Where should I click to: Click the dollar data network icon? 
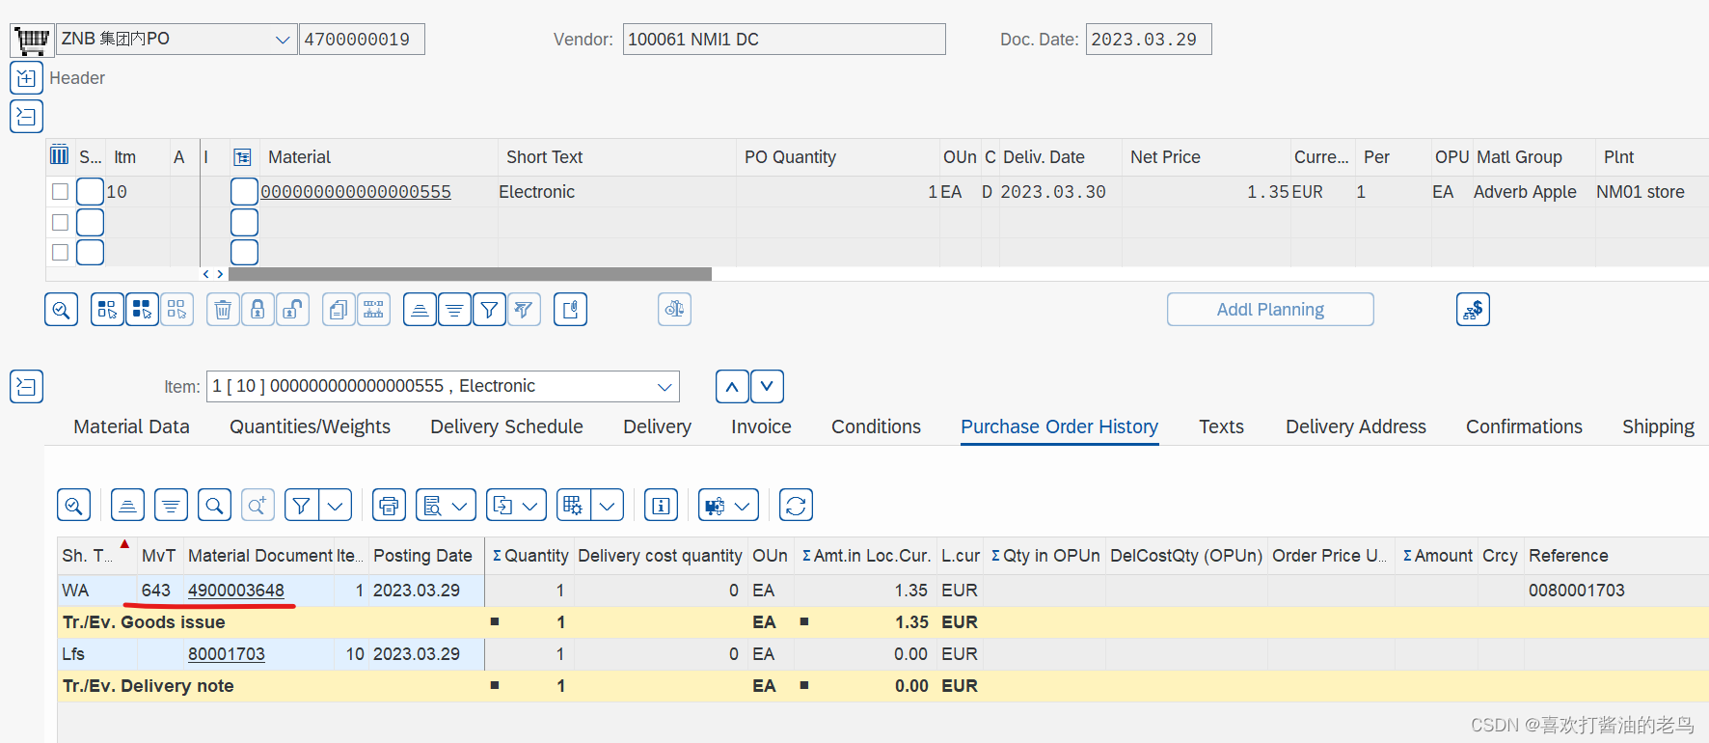click(1473, 310)
